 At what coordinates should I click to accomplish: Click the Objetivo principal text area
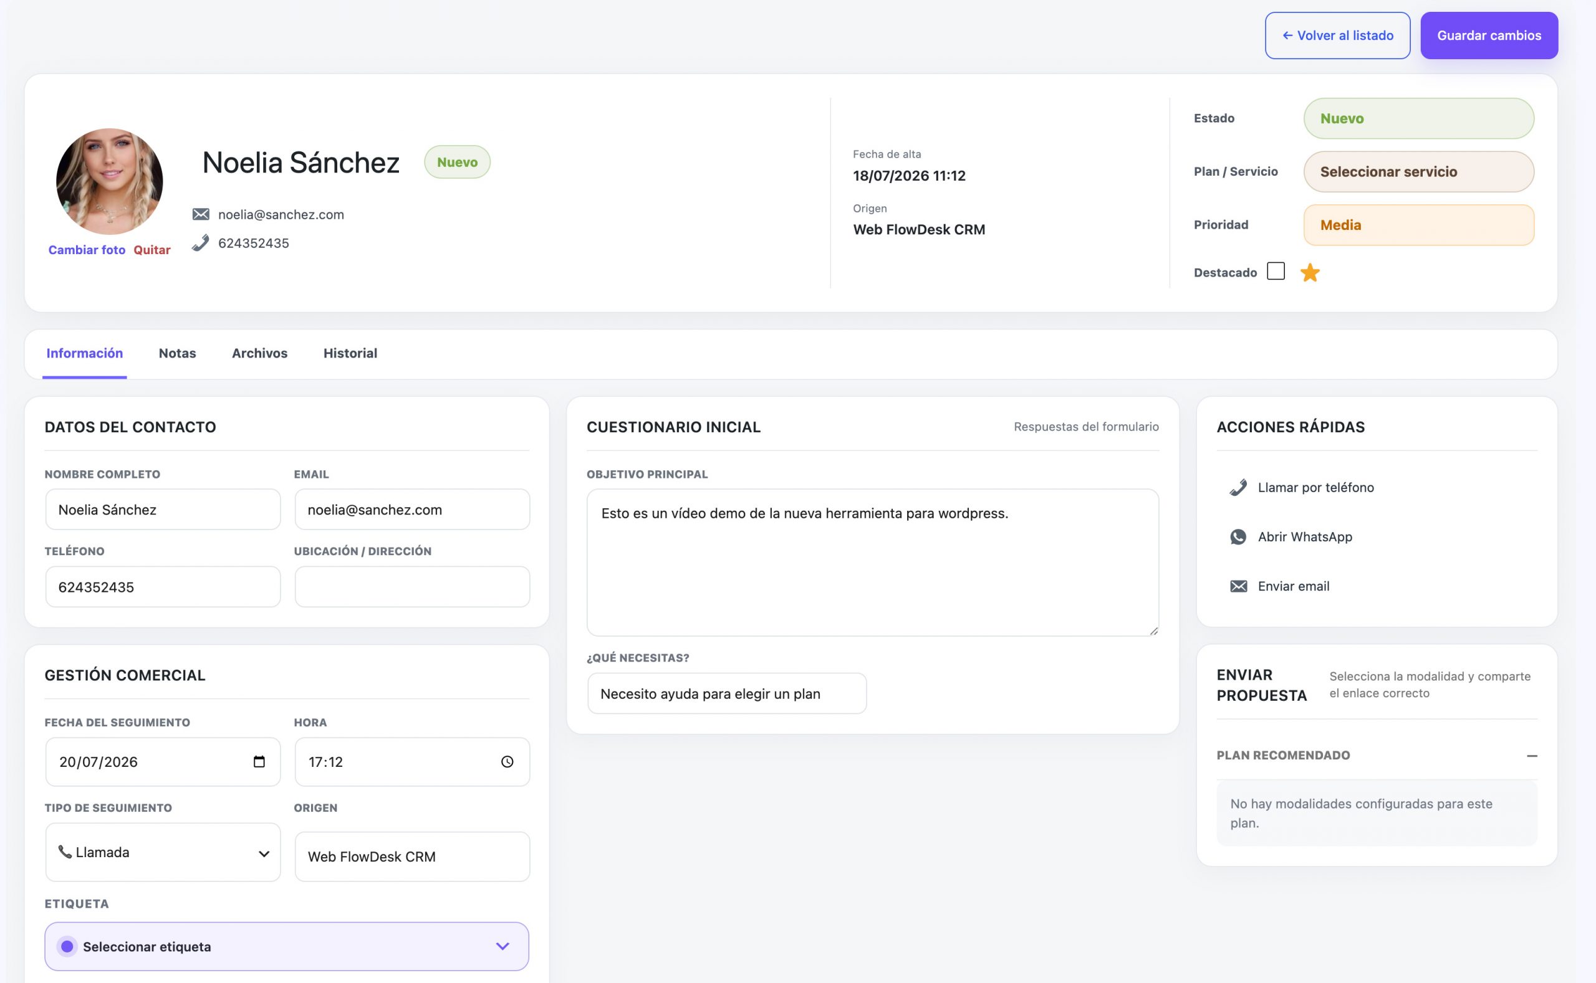click(872, 563)
